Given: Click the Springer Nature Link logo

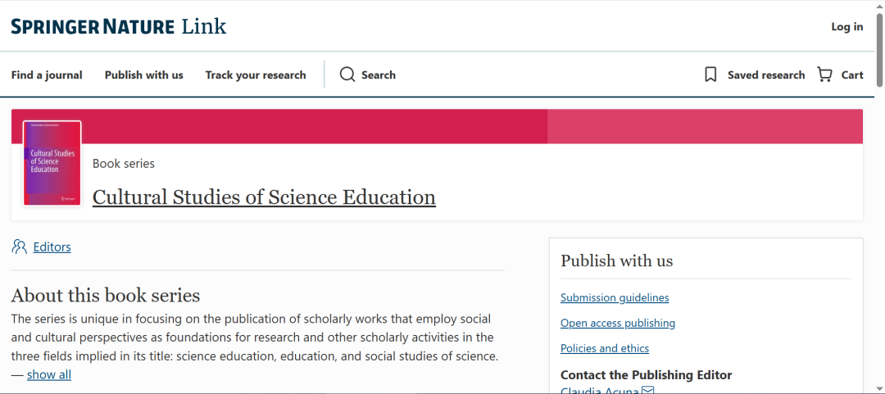Looking at the screenshot, I should (x=119, y=27).
